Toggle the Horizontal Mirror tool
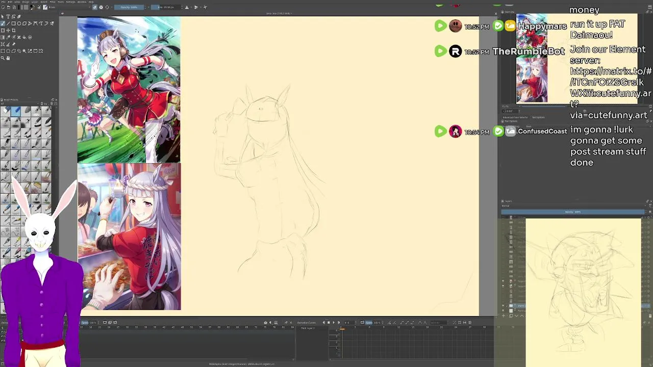 187,7
